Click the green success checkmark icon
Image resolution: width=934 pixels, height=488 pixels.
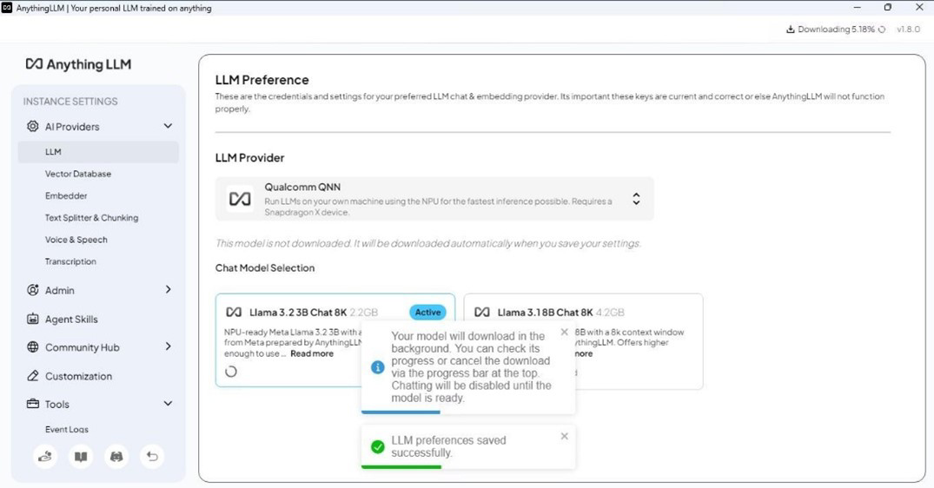point(378,446)
